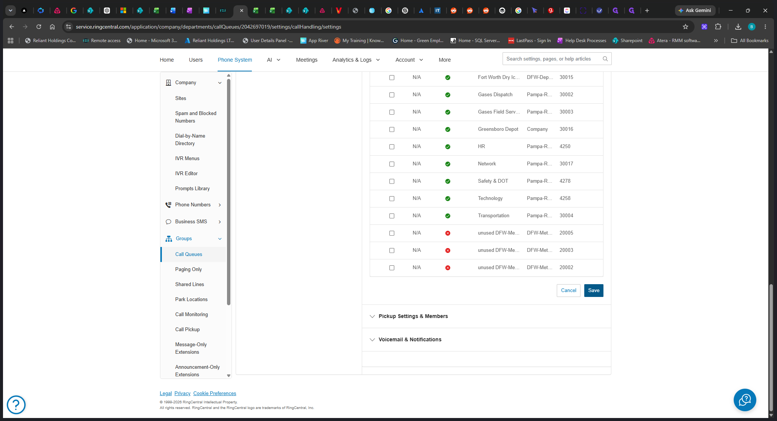Open the Analytics & Logs dropdown

pos(356,60)
